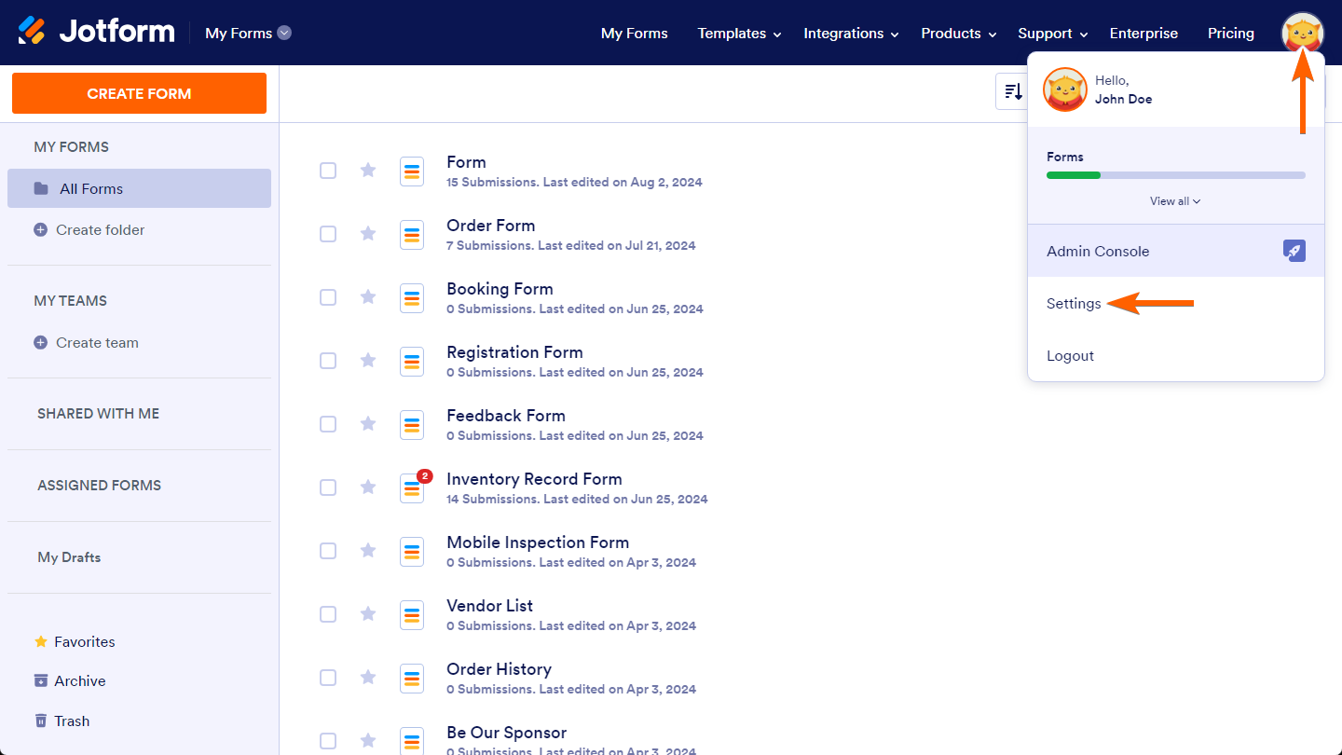The width and height of the screenshot is (1342, 755).
Task: Click the form icon of Order Form
Action: click(x=412, y=235)
